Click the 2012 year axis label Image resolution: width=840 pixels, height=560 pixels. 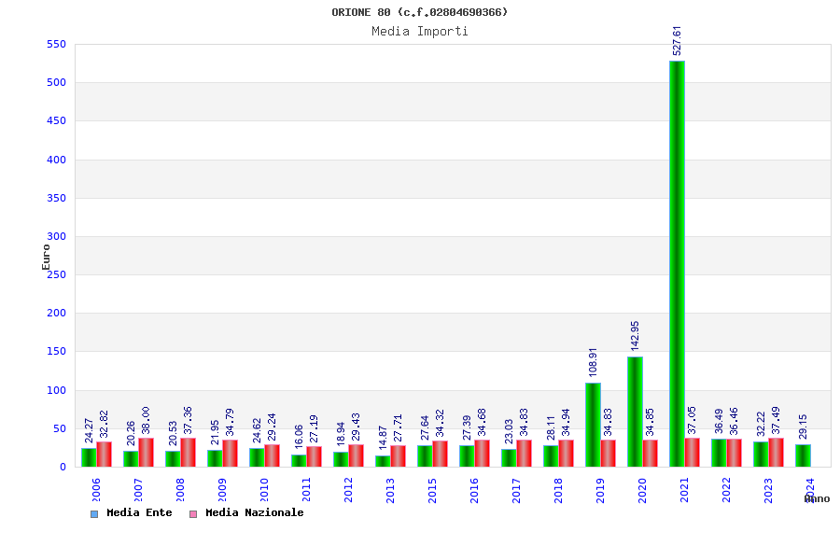tap(348, 490)
